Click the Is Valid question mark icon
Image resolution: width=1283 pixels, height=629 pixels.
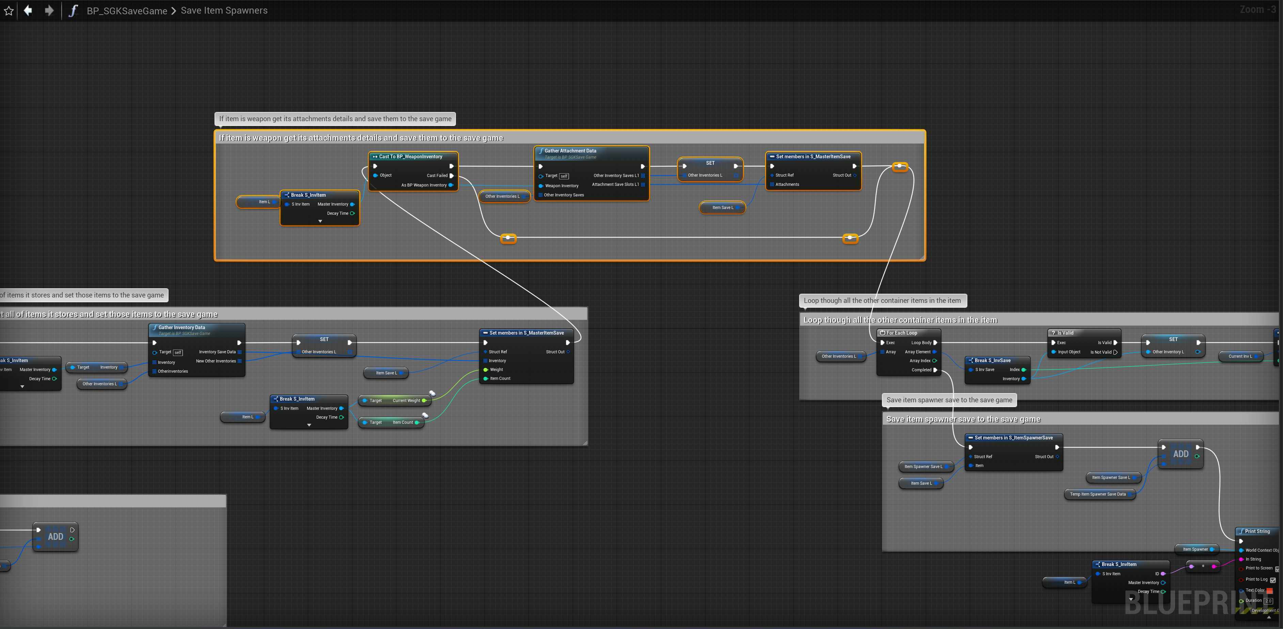[x=1054, y=333]
